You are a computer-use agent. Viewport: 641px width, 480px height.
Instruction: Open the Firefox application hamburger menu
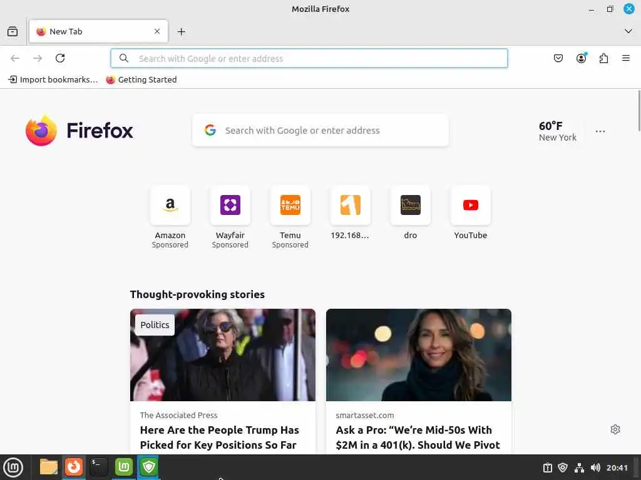click(x=626, y=58)
